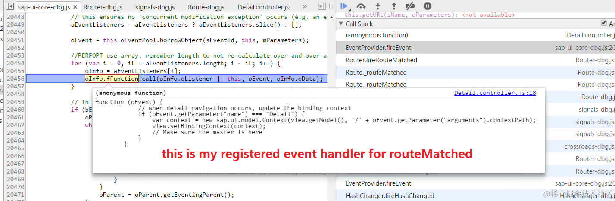
Task: Switch to the Router-dbg.js tab
Action: (103, 7)
